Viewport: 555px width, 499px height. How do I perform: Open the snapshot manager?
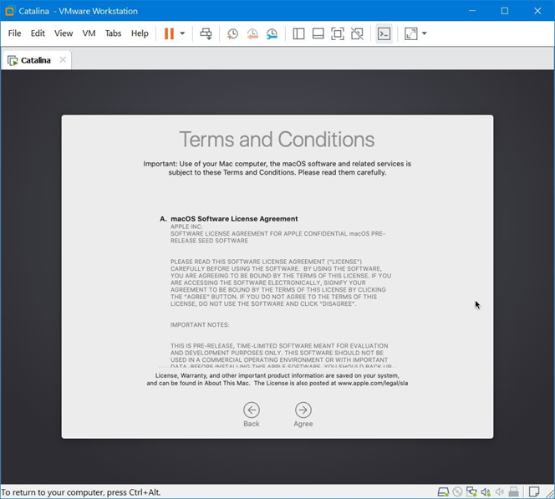272,33
